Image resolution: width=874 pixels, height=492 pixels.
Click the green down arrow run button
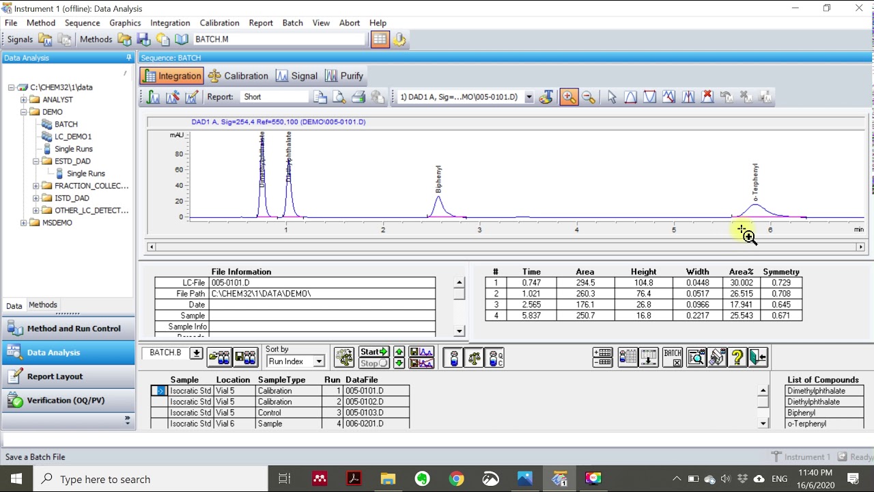[x=399, y=363]
